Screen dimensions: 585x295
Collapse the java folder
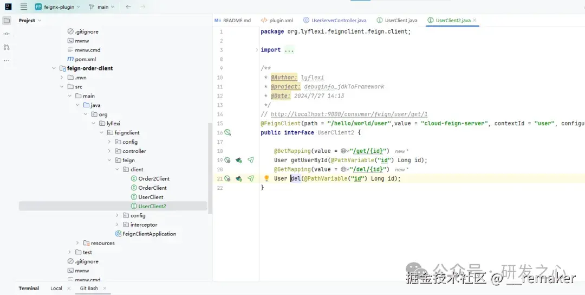pos(77,105)
